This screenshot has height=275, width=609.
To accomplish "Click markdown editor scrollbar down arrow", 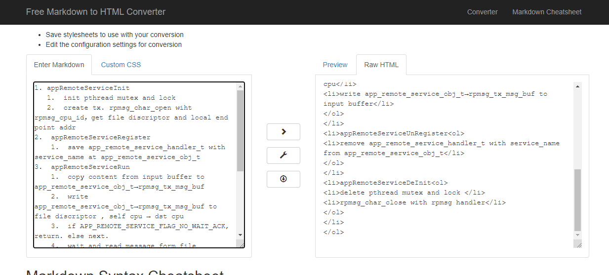I will (x=240, y=235).
